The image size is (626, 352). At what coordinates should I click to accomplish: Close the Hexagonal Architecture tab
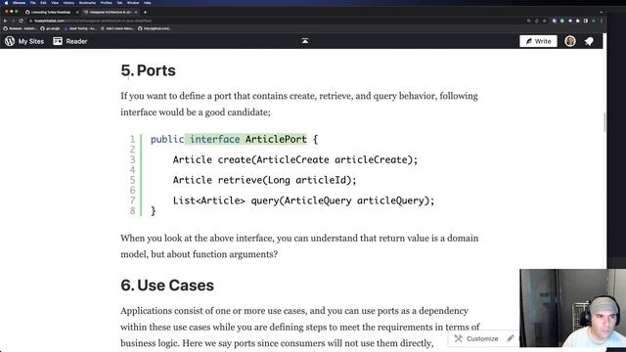pyautogui.click(x=136, y=12)
